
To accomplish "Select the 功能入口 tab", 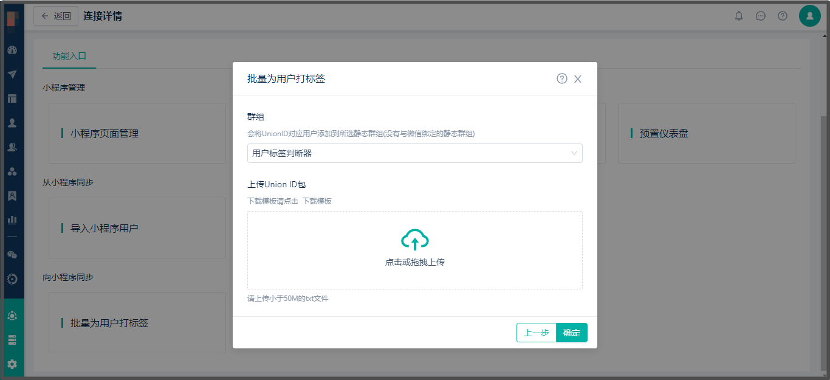I will [x=69, y=56].
